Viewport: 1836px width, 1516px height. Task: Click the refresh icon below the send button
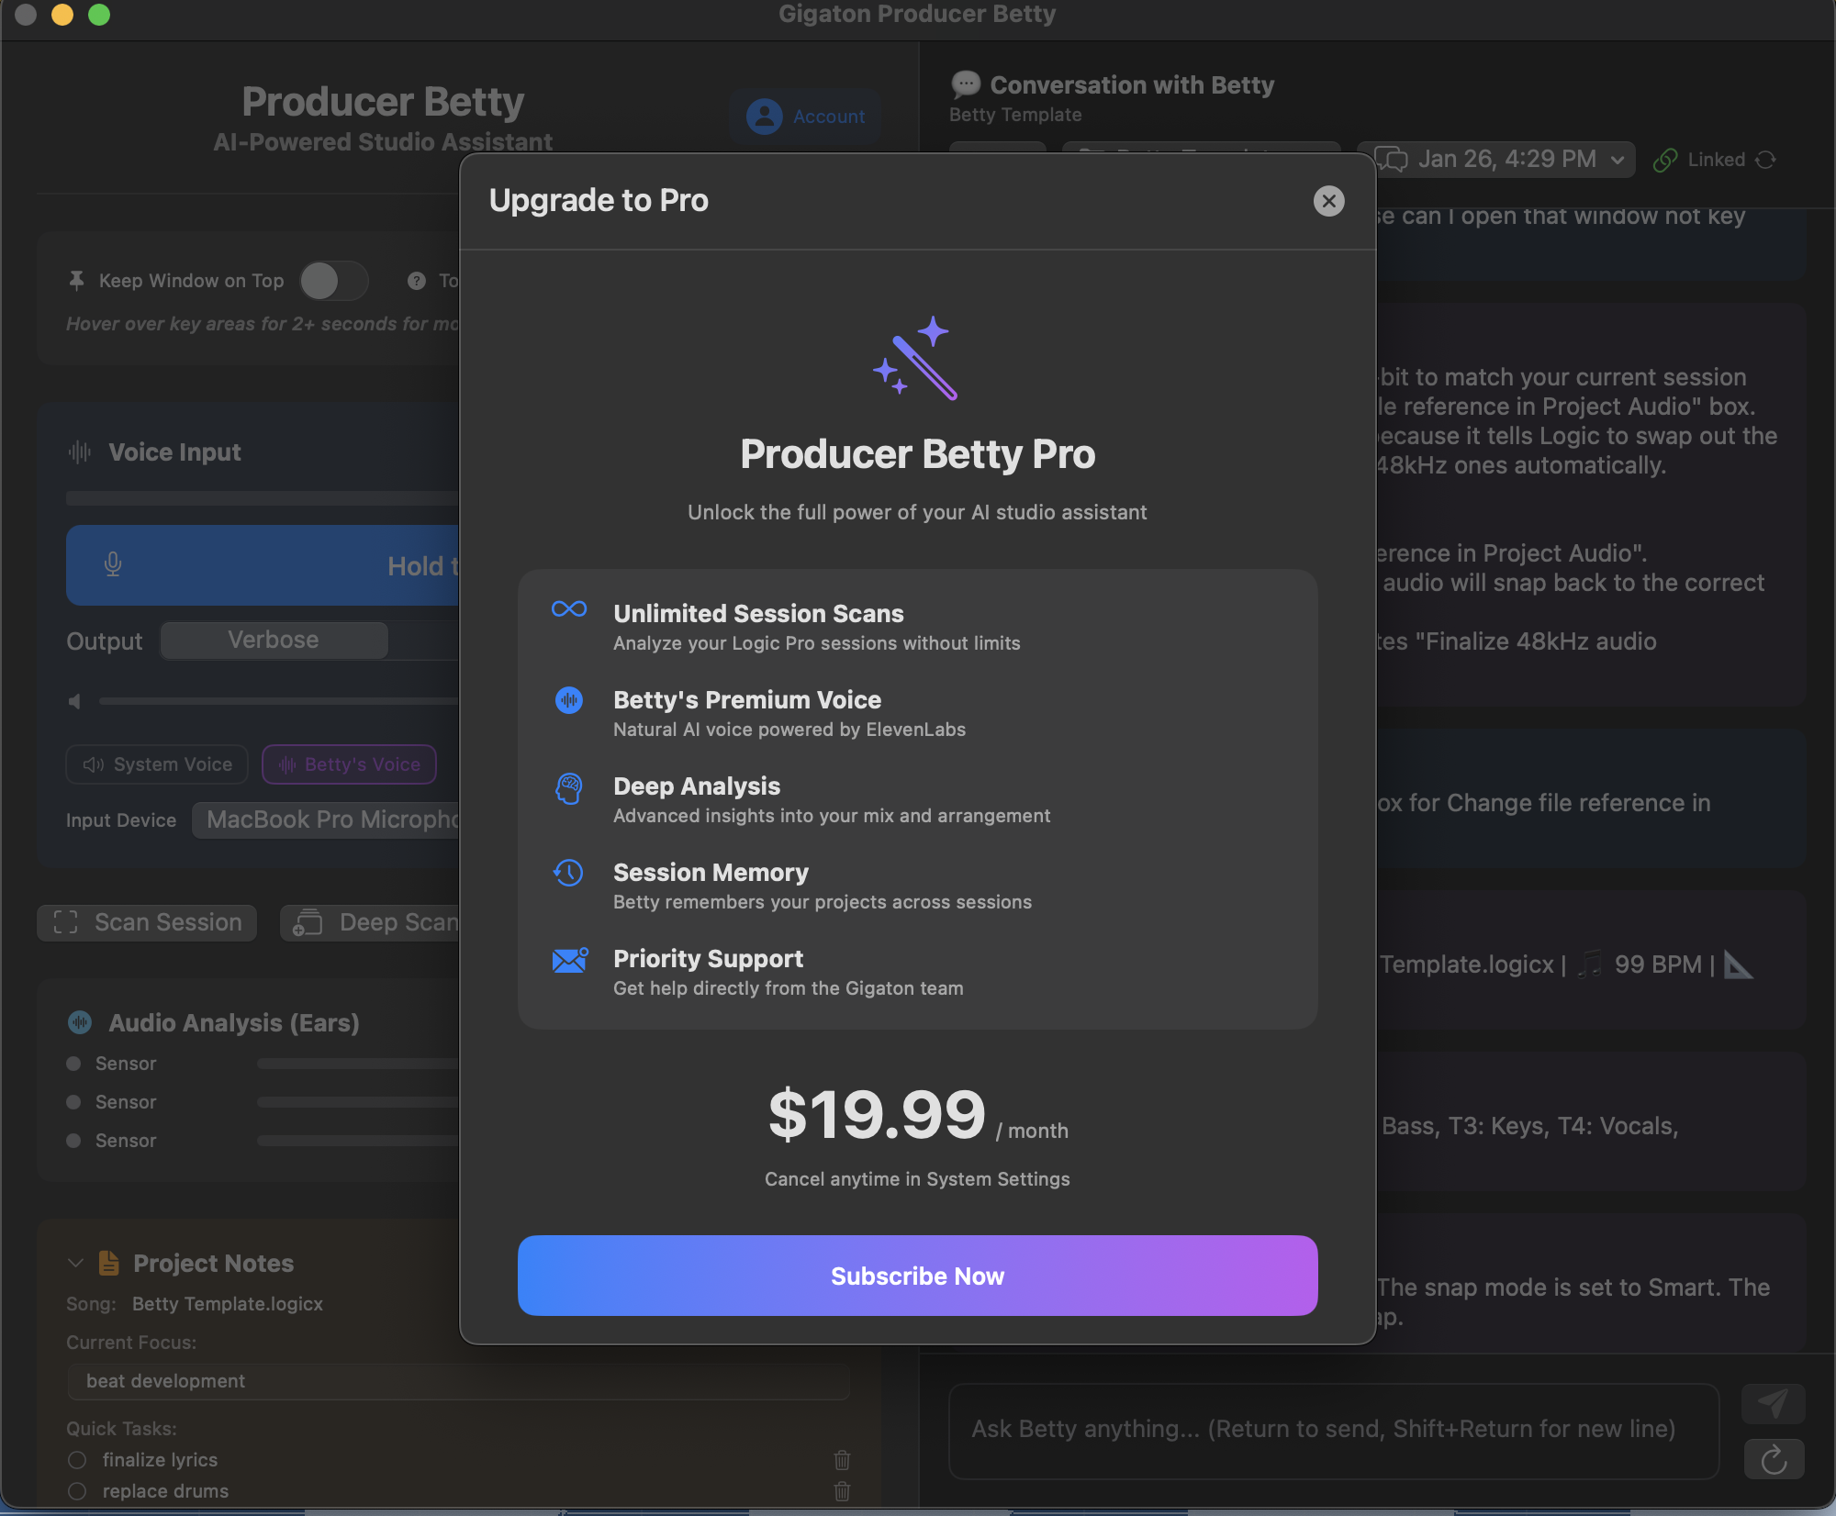coord(1774,1459)
